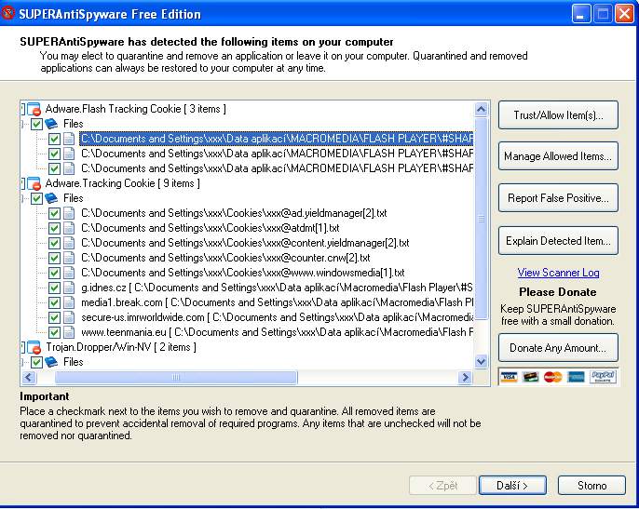Uncheck Files group under Adware.Flash Tracking Cookie

pos(36,124)
